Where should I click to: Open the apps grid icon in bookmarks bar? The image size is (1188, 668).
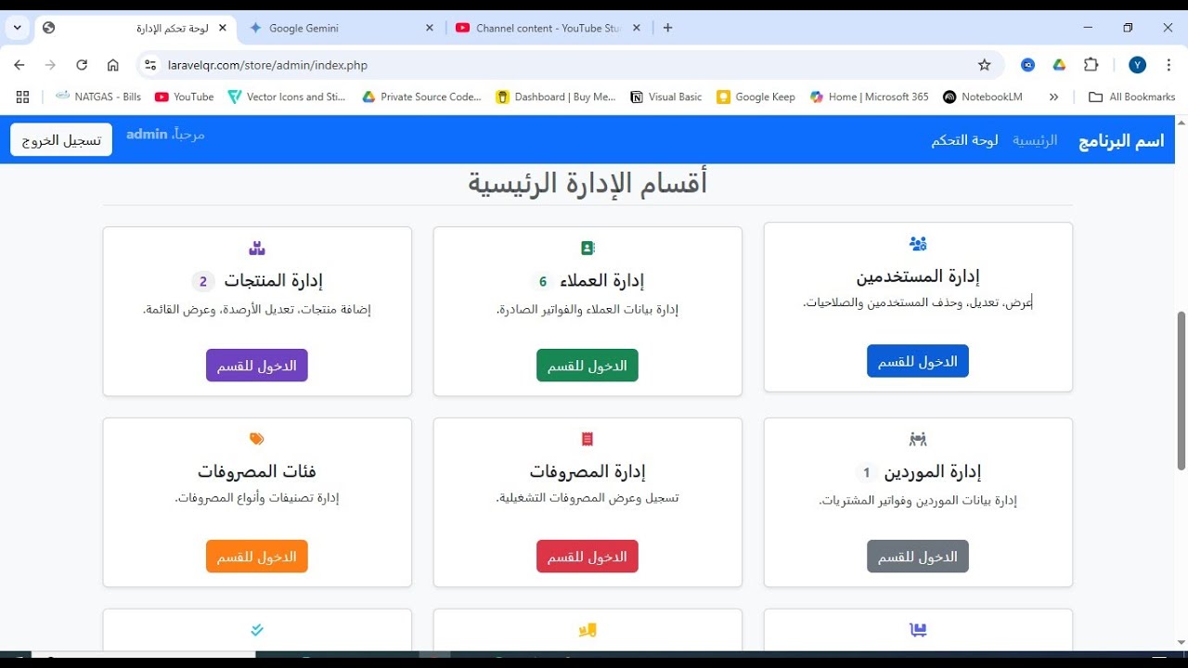click(x=23, y=96)
